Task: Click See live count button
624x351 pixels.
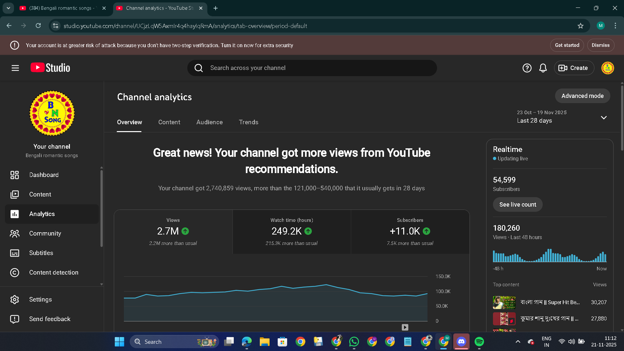Action: [x=517, y=205]
